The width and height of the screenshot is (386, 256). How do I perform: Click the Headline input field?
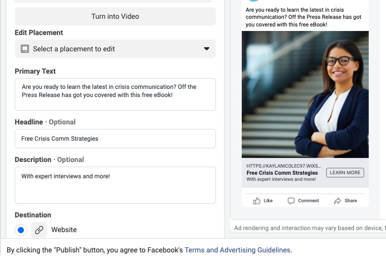click(115, 139)
